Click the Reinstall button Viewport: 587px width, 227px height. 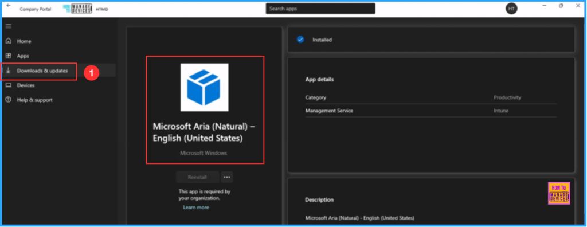click(x=197, y=177)
